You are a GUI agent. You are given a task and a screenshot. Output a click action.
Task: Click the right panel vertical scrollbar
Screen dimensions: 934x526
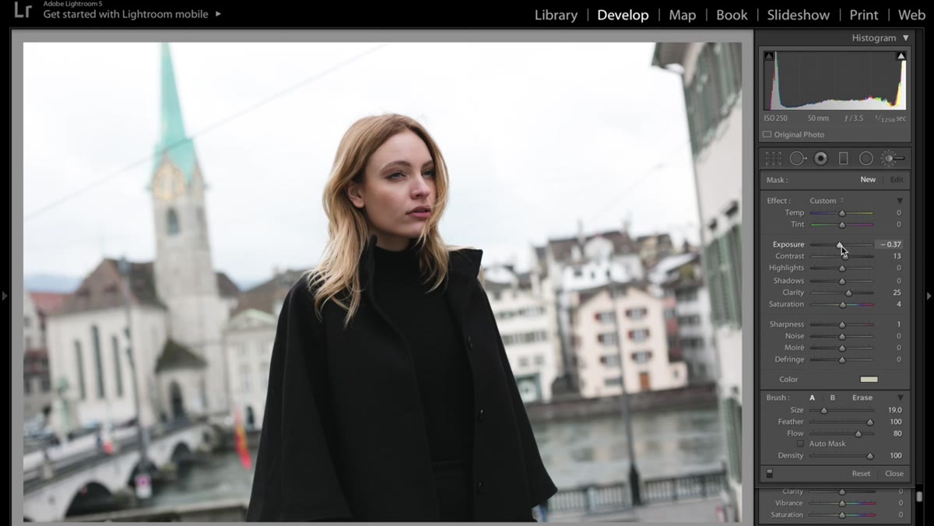tap(919, 496)
